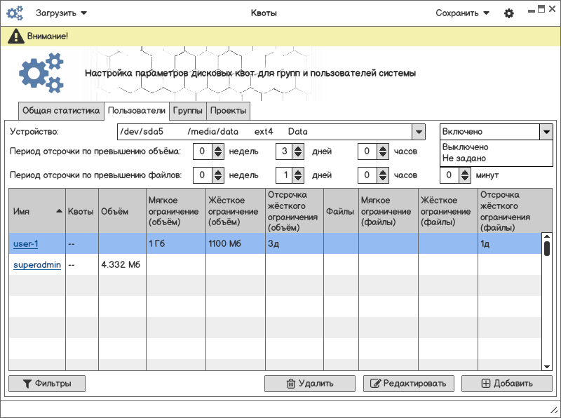Click the table's vertical scrollbar thumb
This screenshot has width=561, height=418.
point(547,248)
